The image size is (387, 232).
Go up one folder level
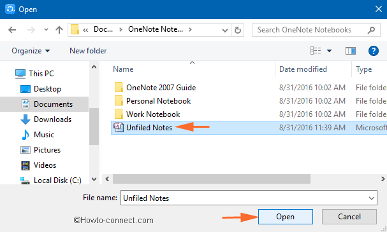point(59,30)
